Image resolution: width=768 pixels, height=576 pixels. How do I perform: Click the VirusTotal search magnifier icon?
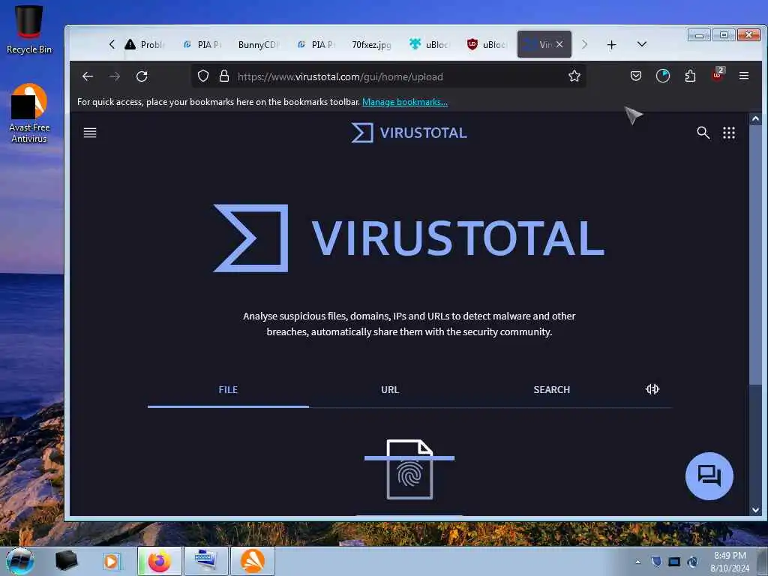click(703, 133)
